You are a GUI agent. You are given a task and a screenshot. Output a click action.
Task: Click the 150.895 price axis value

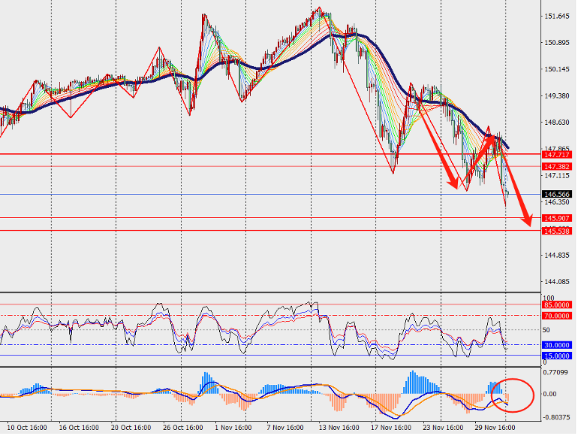(x=557, y=43)
